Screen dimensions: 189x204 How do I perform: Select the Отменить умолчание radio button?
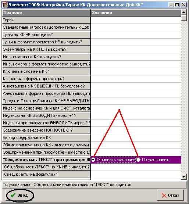click(x=93, y=160)
